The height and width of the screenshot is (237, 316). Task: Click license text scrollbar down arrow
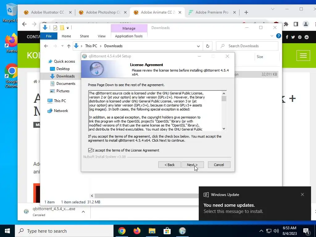point(224,129)
